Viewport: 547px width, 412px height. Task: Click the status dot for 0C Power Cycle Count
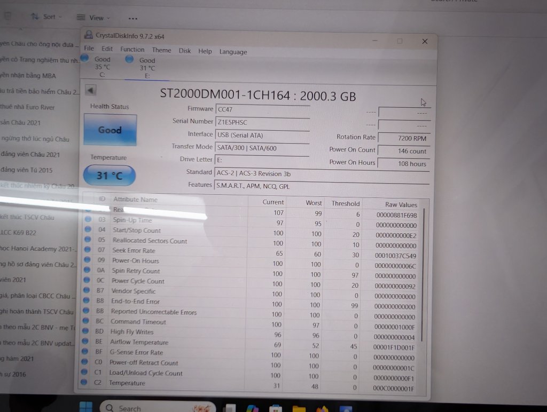click(86, 280)
